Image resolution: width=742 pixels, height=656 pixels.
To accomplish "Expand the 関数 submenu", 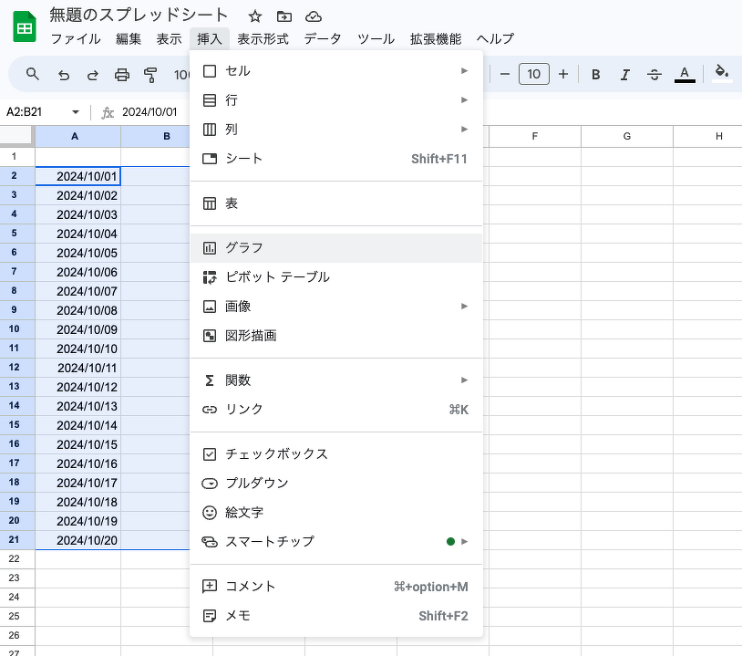I will (335, 380).
